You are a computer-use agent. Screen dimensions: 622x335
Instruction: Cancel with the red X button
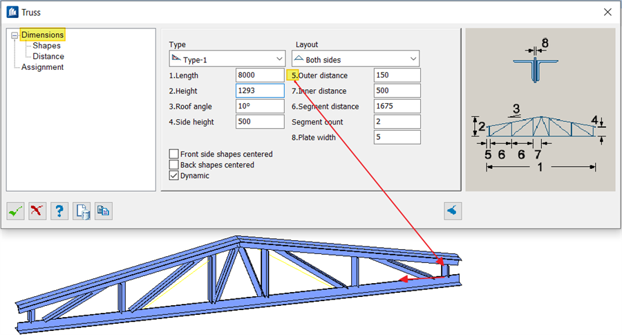(37, 211)
